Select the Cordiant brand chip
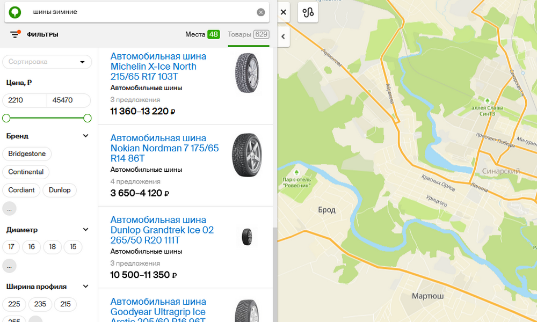This screenshot has width=537, height=322. tap(21, 190)
